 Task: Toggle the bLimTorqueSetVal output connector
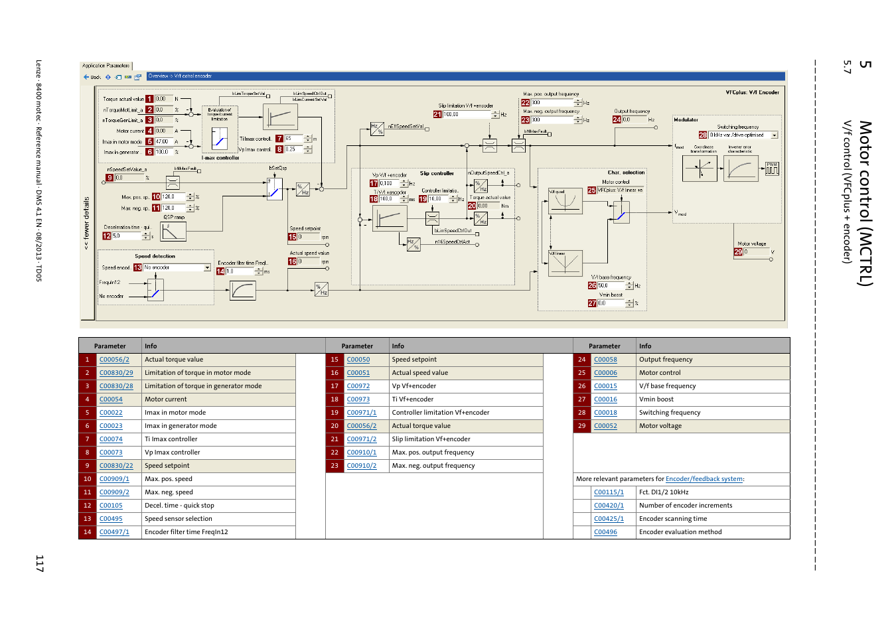click(x=268, y=96)
